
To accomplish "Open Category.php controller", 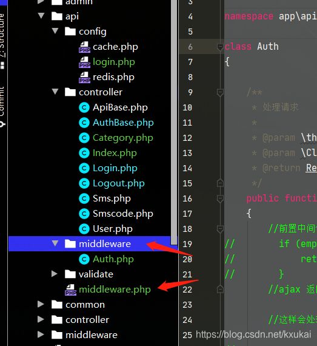I will tap(123, 138).
